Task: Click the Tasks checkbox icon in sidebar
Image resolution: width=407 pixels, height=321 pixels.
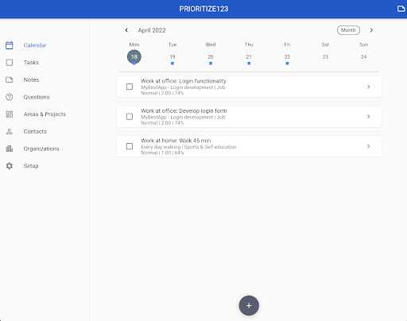Action: coord(10,63)
